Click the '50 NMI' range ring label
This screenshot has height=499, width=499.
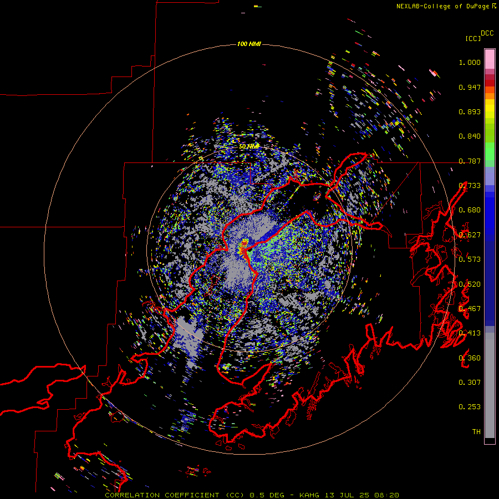[x=249, y=147]
